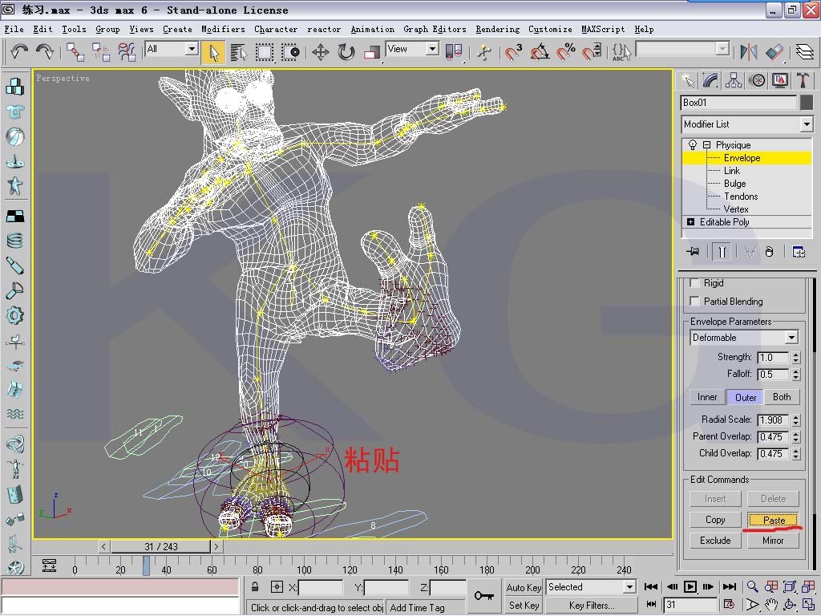This screenshot has height=616, width=821.
Task: Click the Copy envelope button
Action: tap(714, 520)
